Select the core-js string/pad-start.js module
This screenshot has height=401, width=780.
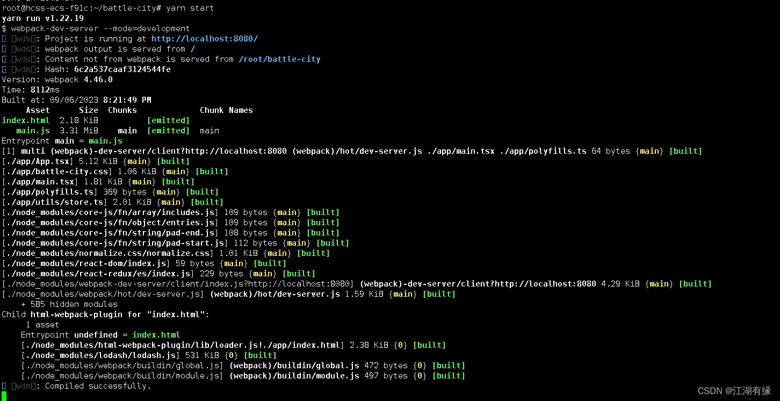[176, 243]
